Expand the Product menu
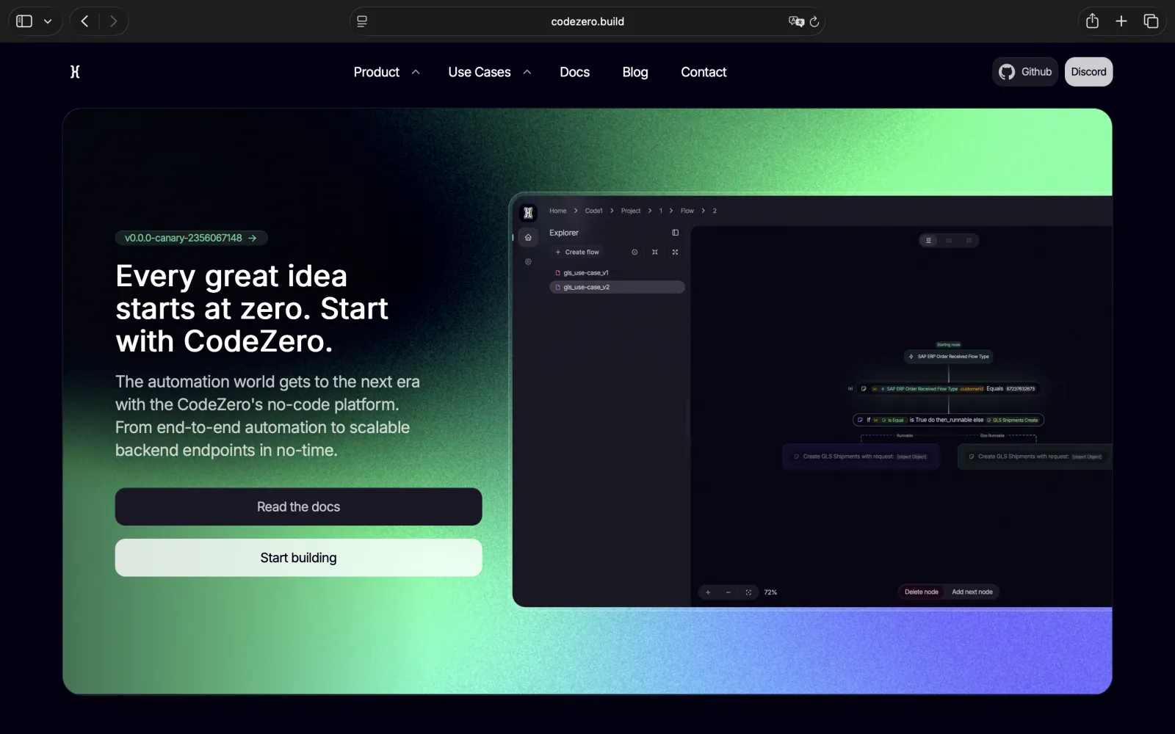 [x=386, y=72]
